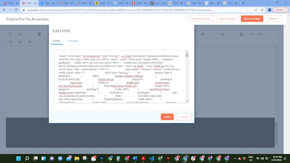Click the browser forward arrow

pyautogui.click(x=10, y=10)
